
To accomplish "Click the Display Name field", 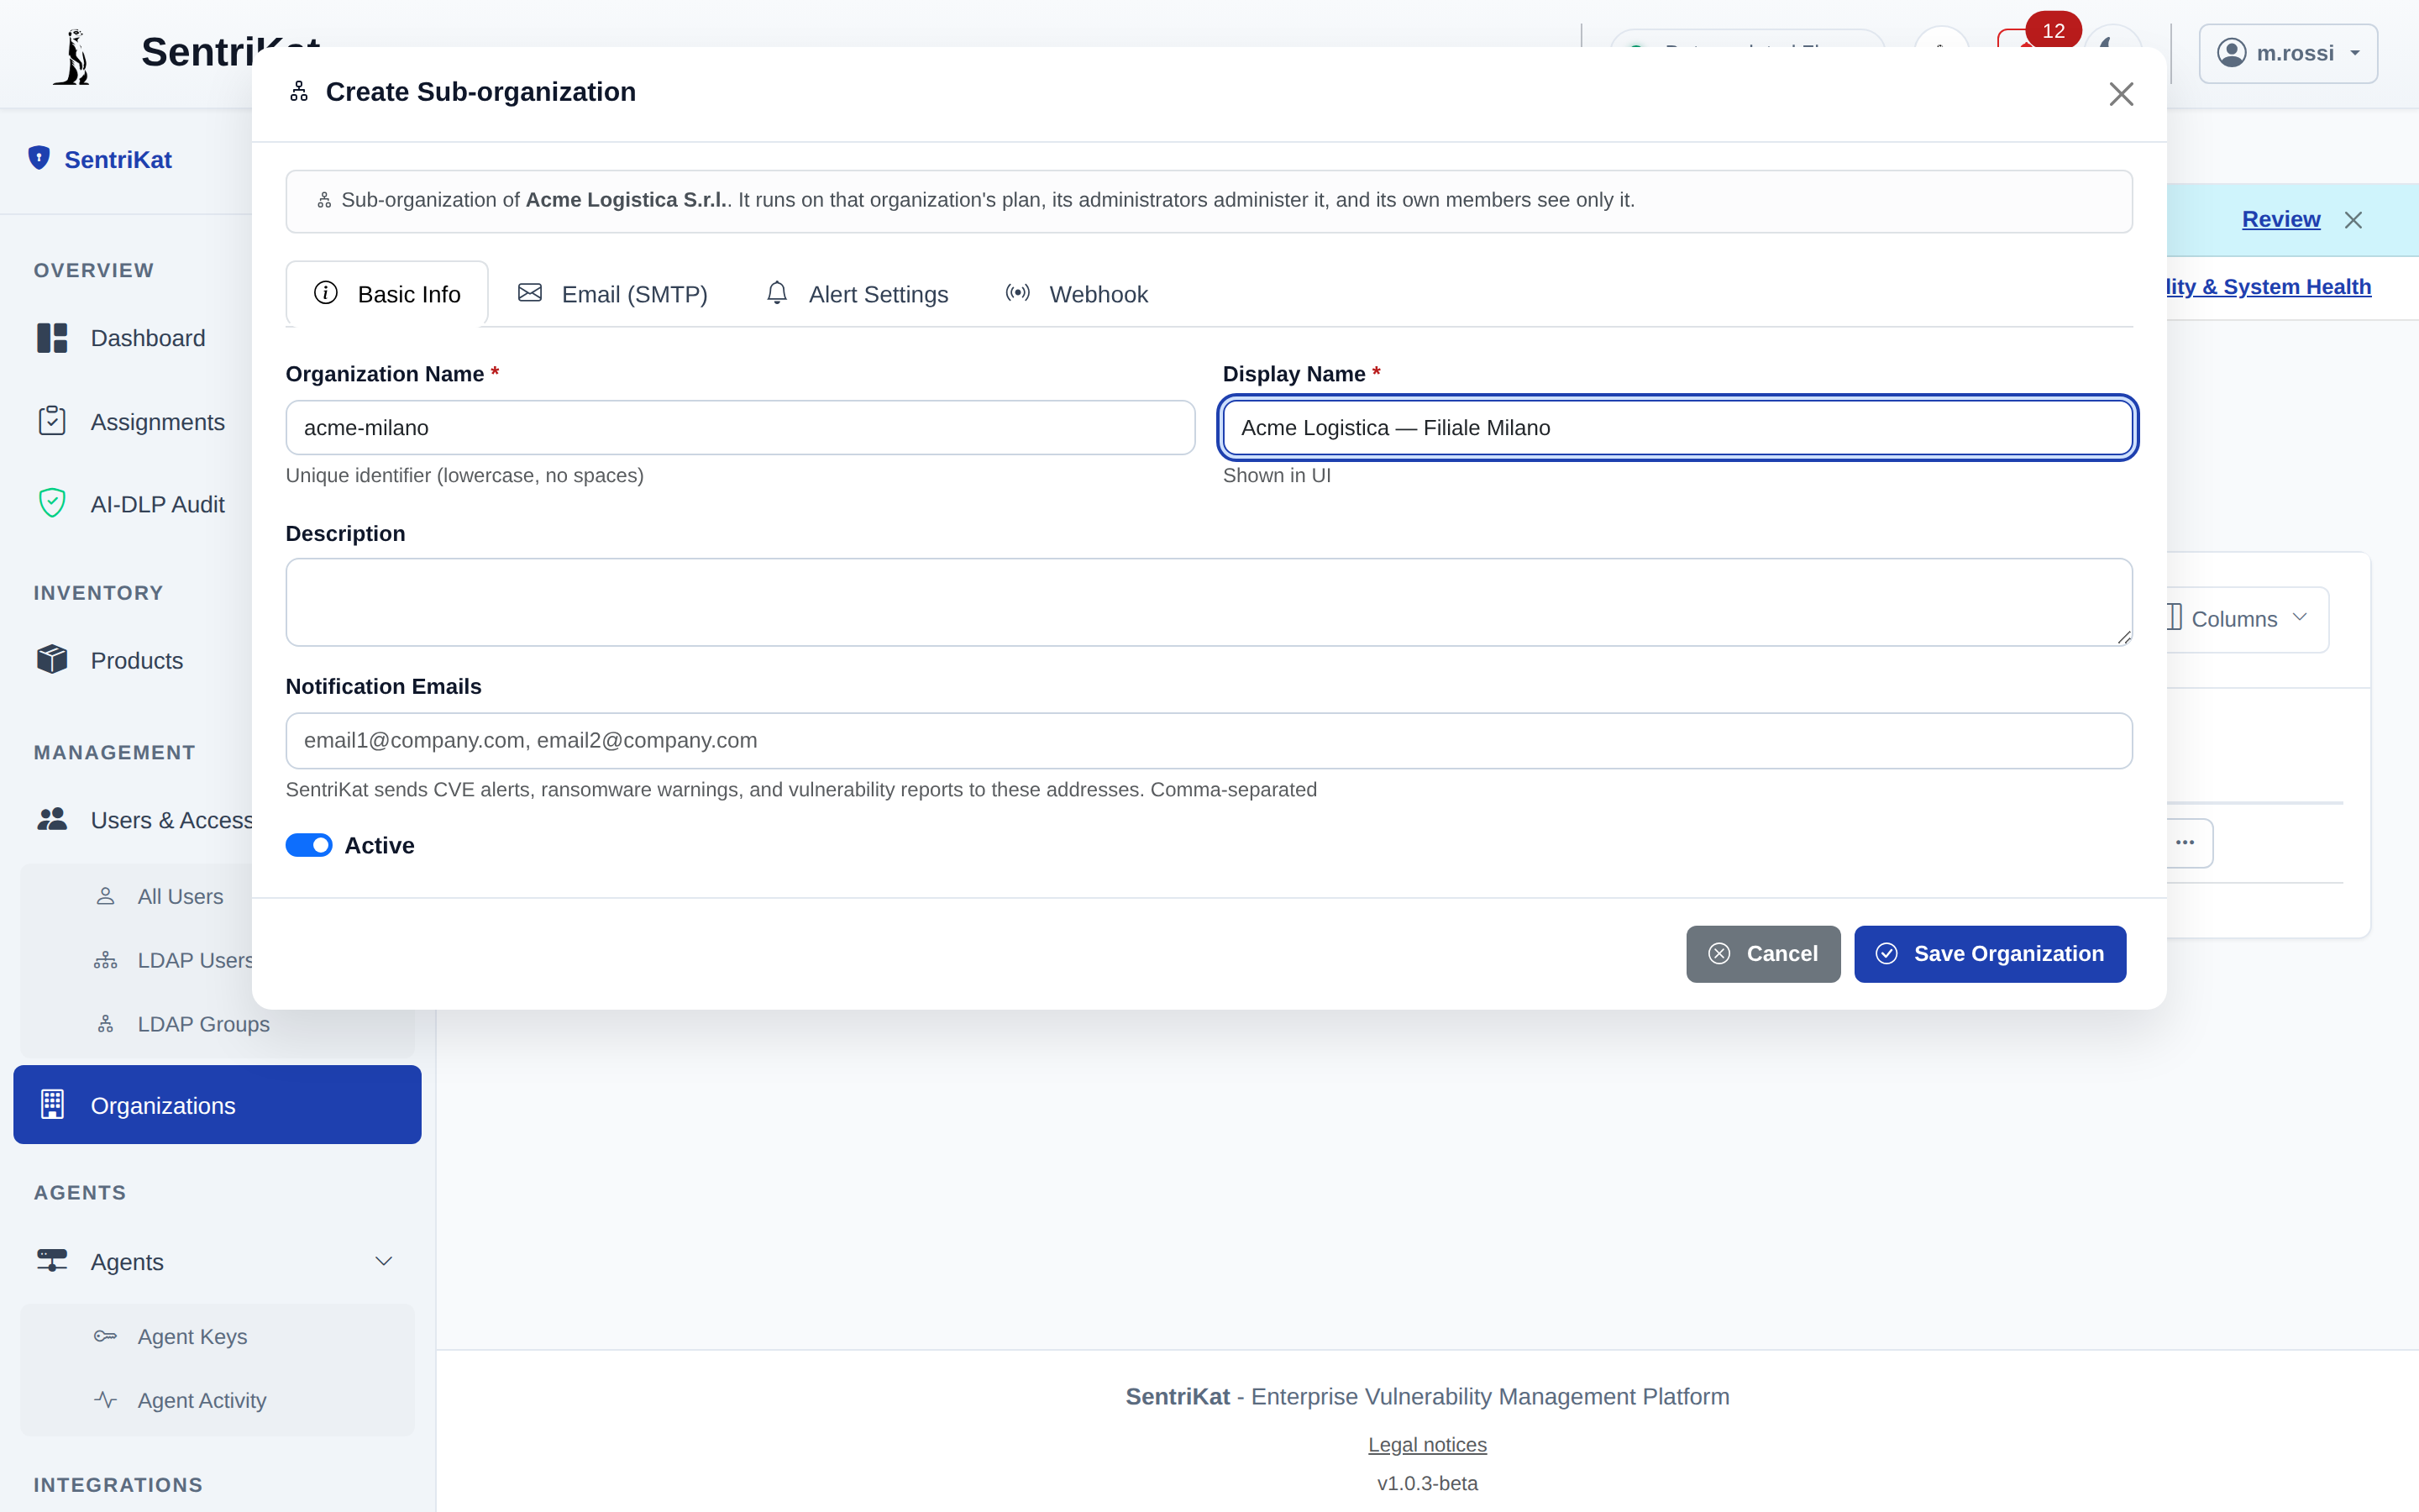I will tap(1678, 428).
